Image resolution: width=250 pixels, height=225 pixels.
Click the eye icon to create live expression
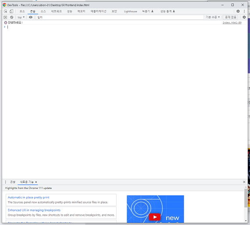pyautogui.click(x=31, y=17)
